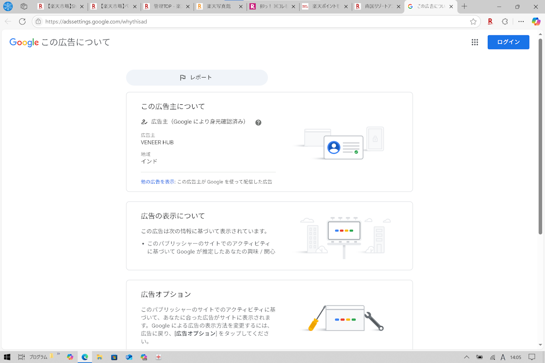Switch to the 管理TOP tab
545x363 pixels.
point(166,7)
